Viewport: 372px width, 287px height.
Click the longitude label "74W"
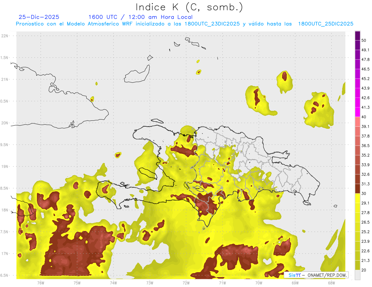click(x=113, y=283)
